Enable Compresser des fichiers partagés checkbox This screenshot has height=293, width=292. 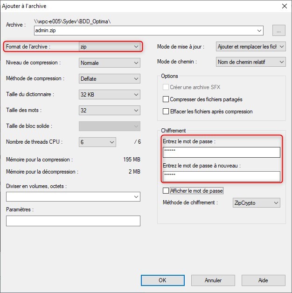click(166, 99)
